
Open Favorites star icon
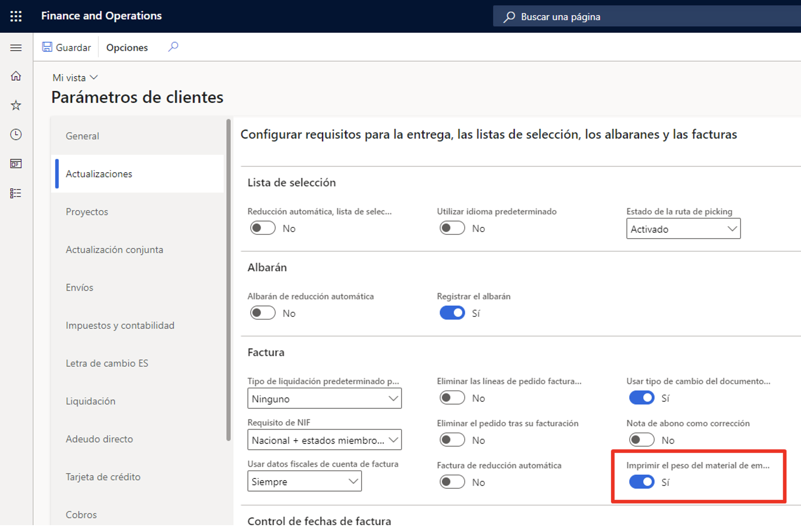point(16,105)
